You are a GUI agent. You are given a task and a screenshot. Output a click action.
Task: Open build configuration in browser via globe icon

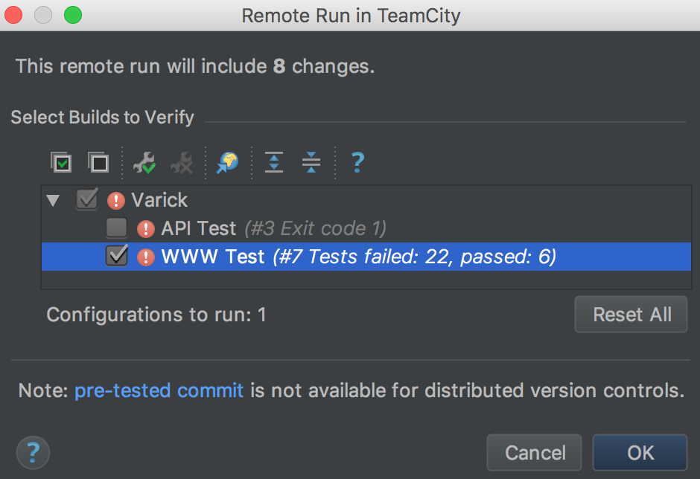coord(227,162)
